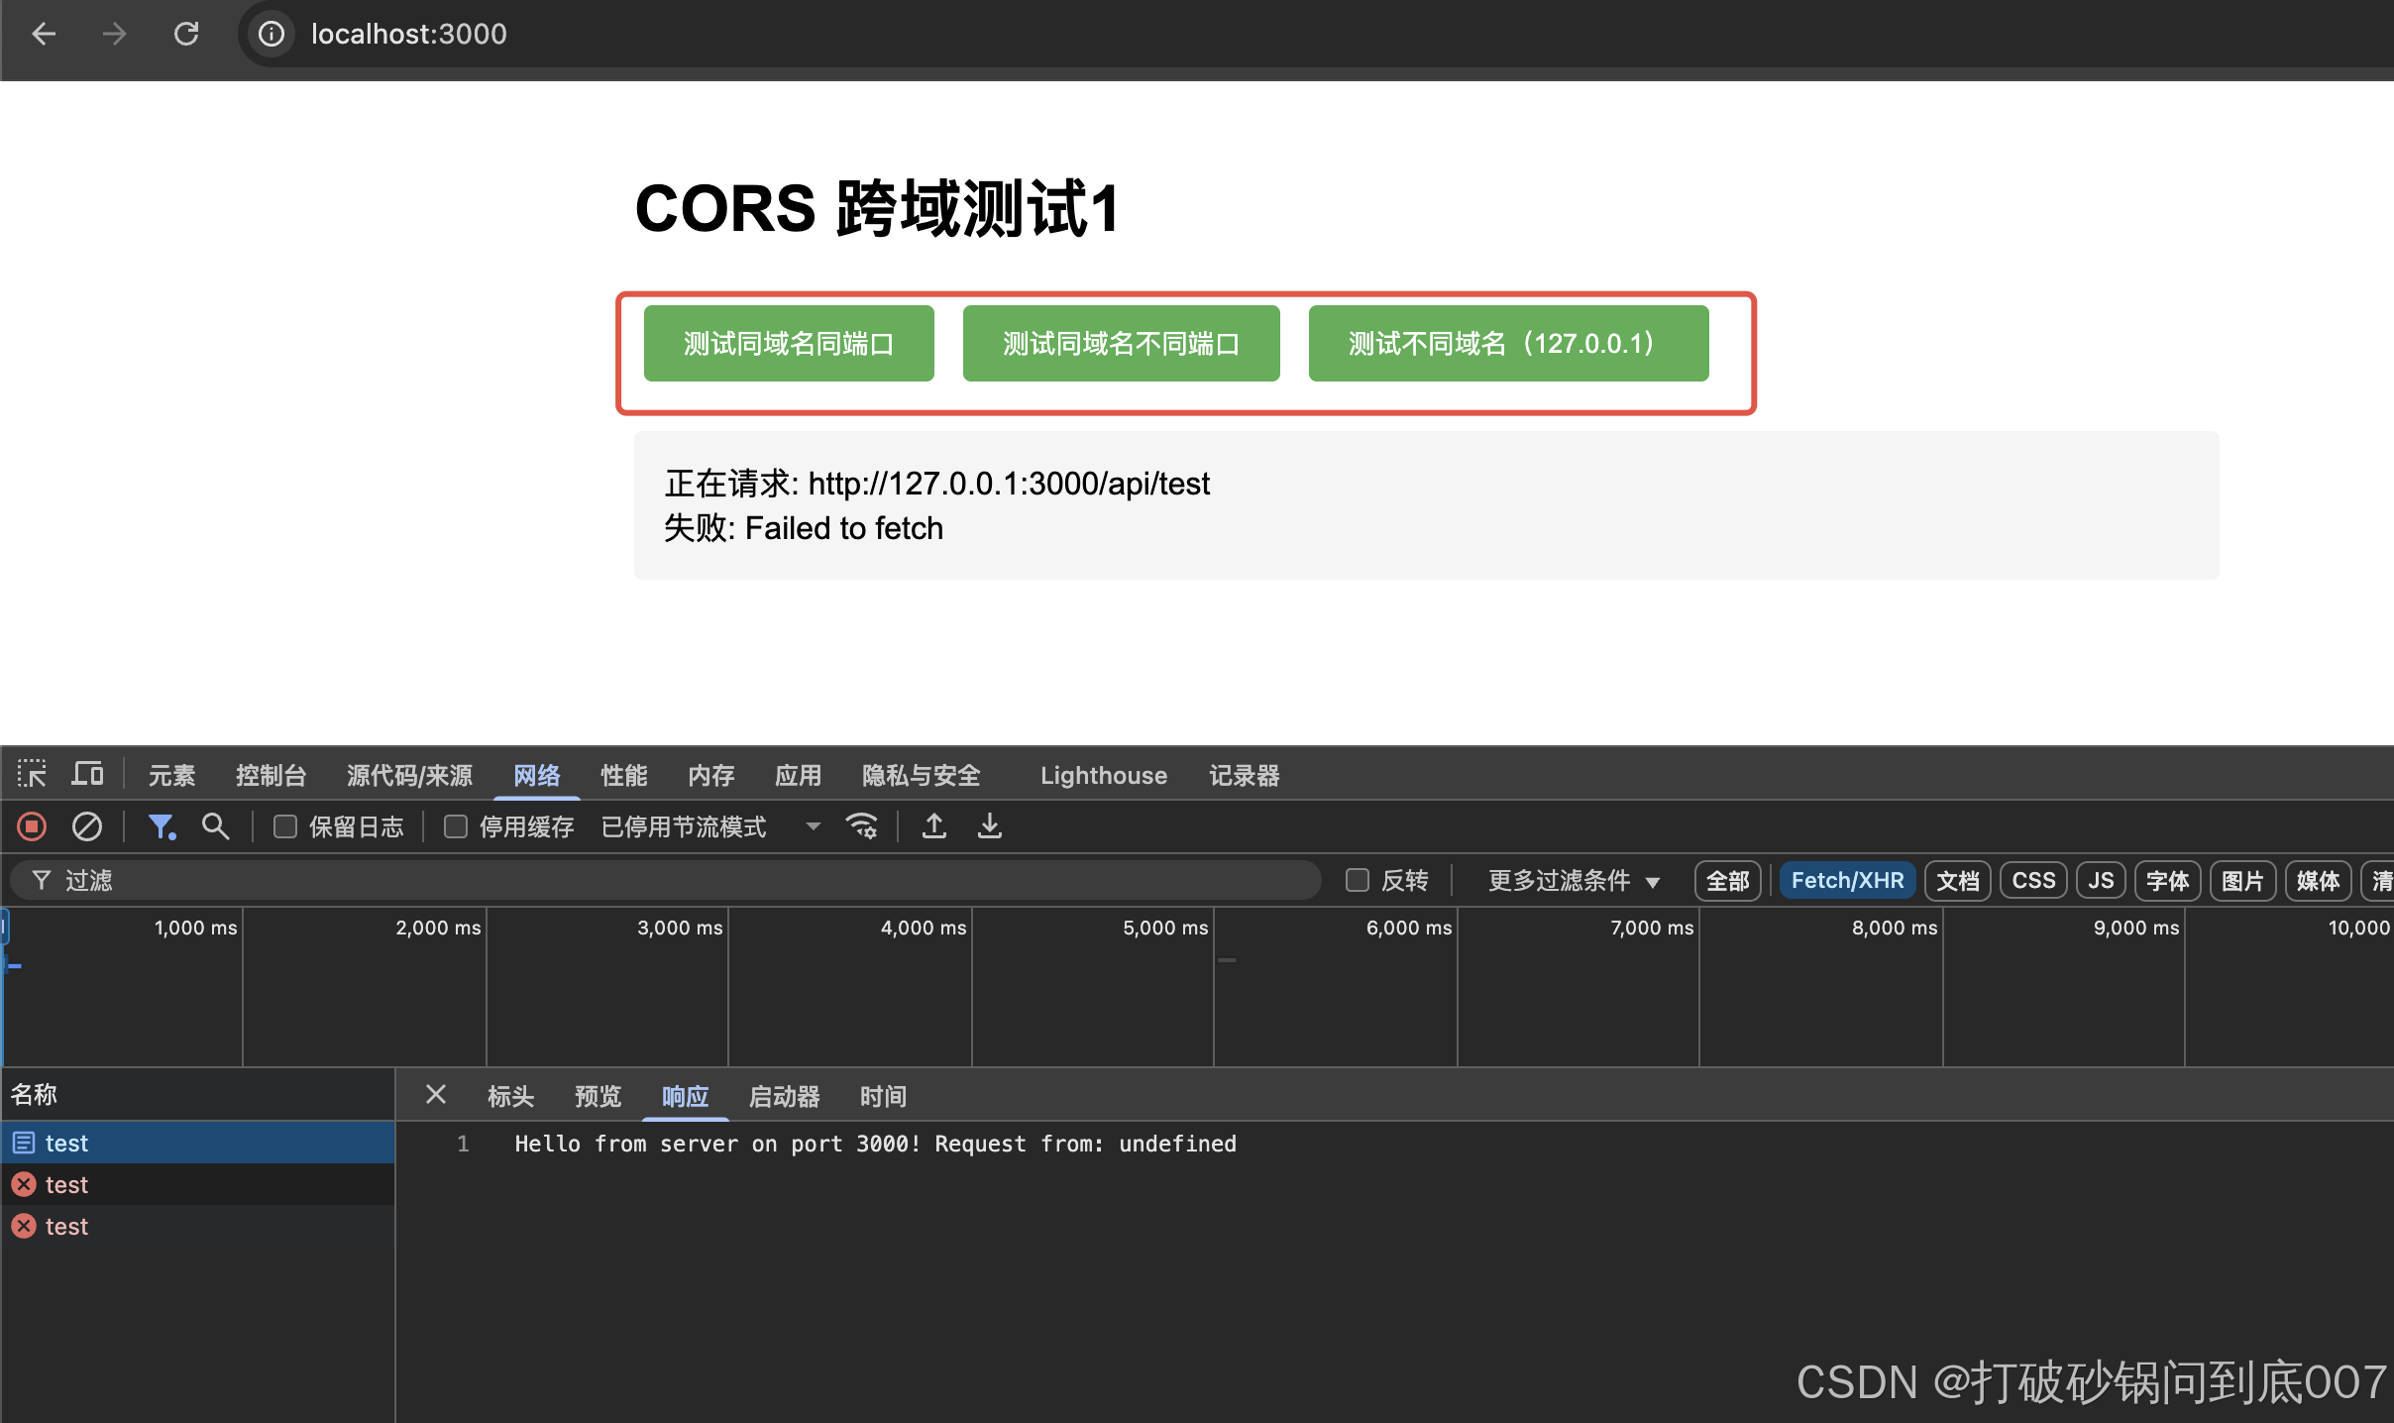Expand the 更多过滤条件 dropdown
Viewport: 2394px width, 1423px height.
[x=1573, y=880]
